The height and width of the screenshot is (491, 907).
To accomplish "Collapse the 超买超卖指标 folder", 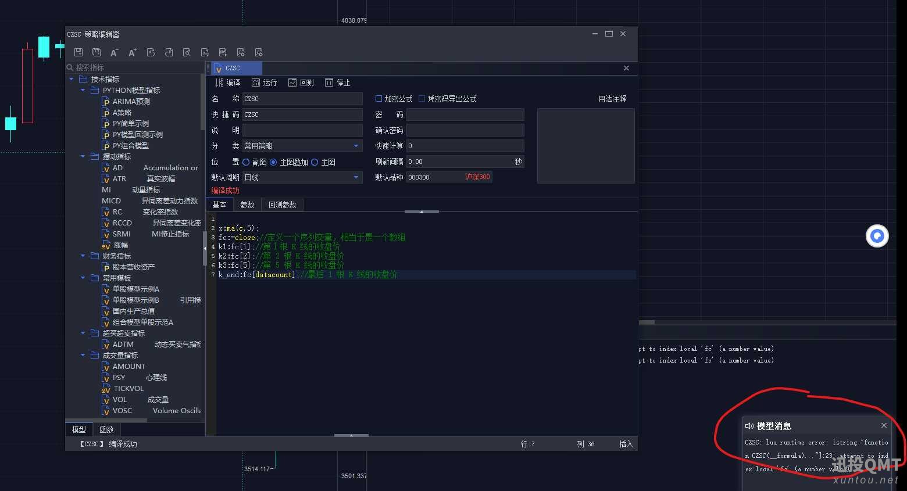I will click(83, 333).
